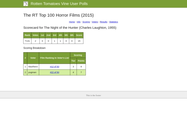
Task: Click the Voter column header
Action: pyautogui.click(x=33, y=58)
